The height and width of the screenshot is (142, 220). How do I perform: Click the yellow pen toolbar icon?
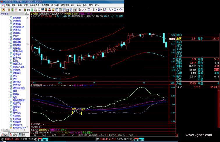(53, 10)
